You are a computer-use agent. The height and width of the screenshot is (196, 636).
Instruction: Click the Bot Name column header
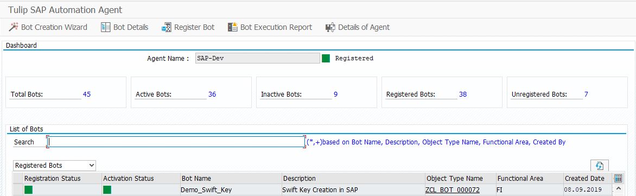tap(231, 178)
